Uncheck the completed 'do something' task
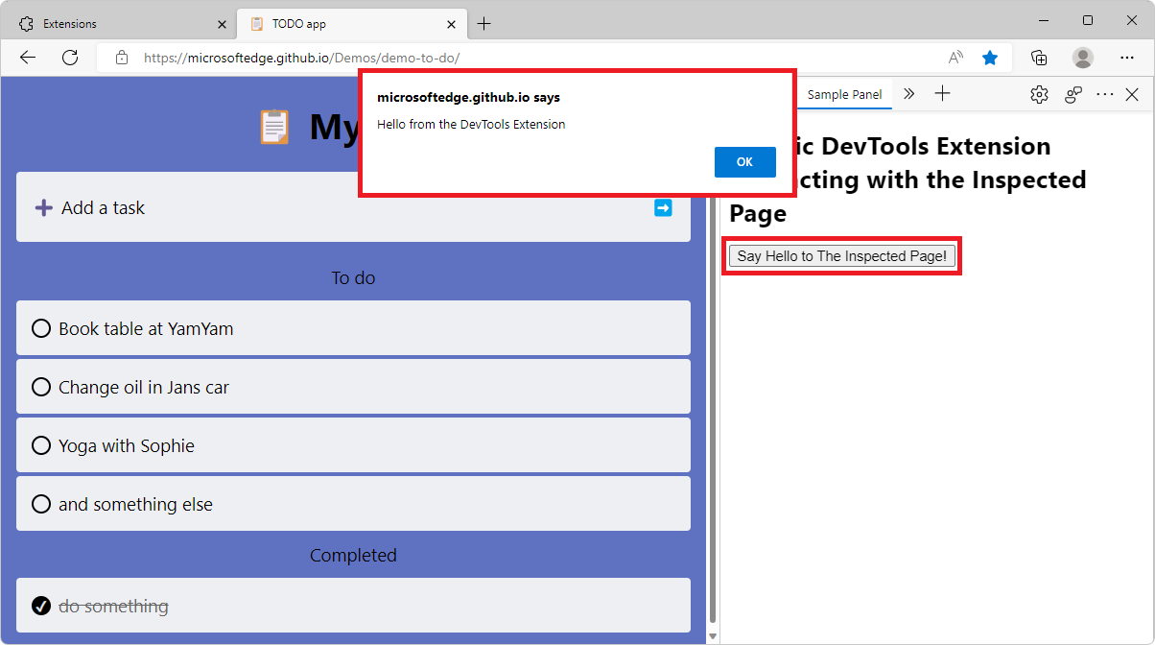1155x645 pixels. point(40,606)
